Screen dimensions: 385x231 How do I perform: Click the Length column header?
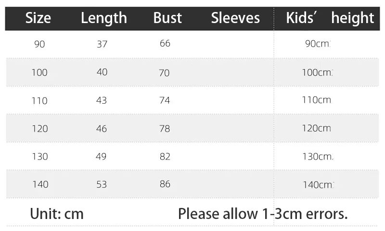[104, 18]
